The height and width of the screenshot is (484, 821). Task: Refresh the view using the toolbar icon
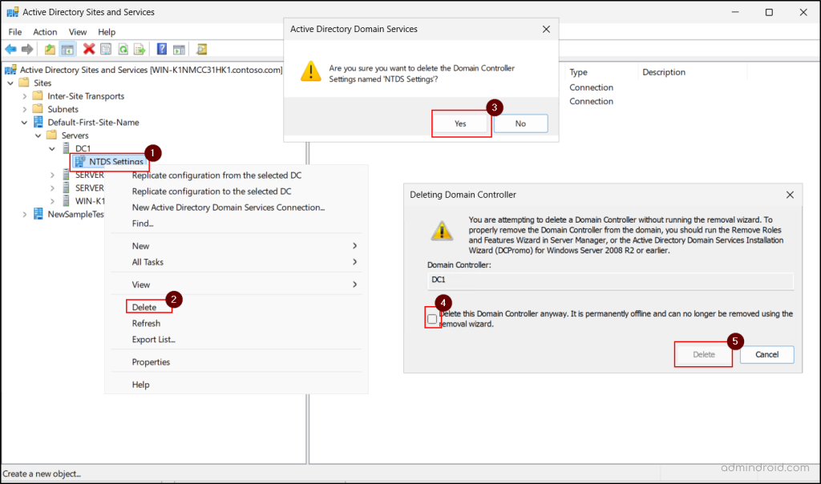(x=123, y=49)
